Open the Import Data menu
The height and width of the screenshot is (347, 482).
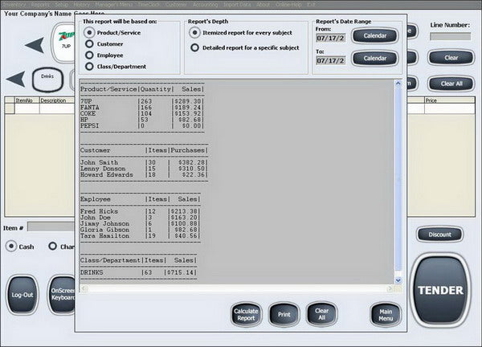pos(237,5)
